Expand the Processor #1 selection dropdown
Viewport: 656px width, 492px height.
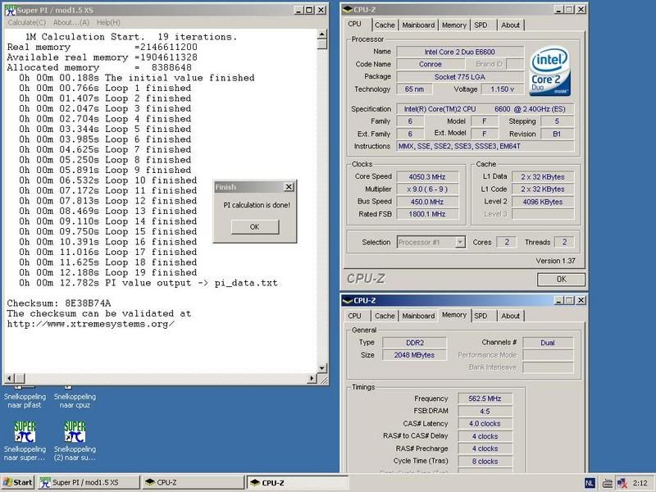pyautogui.click(x=460, y=242)
